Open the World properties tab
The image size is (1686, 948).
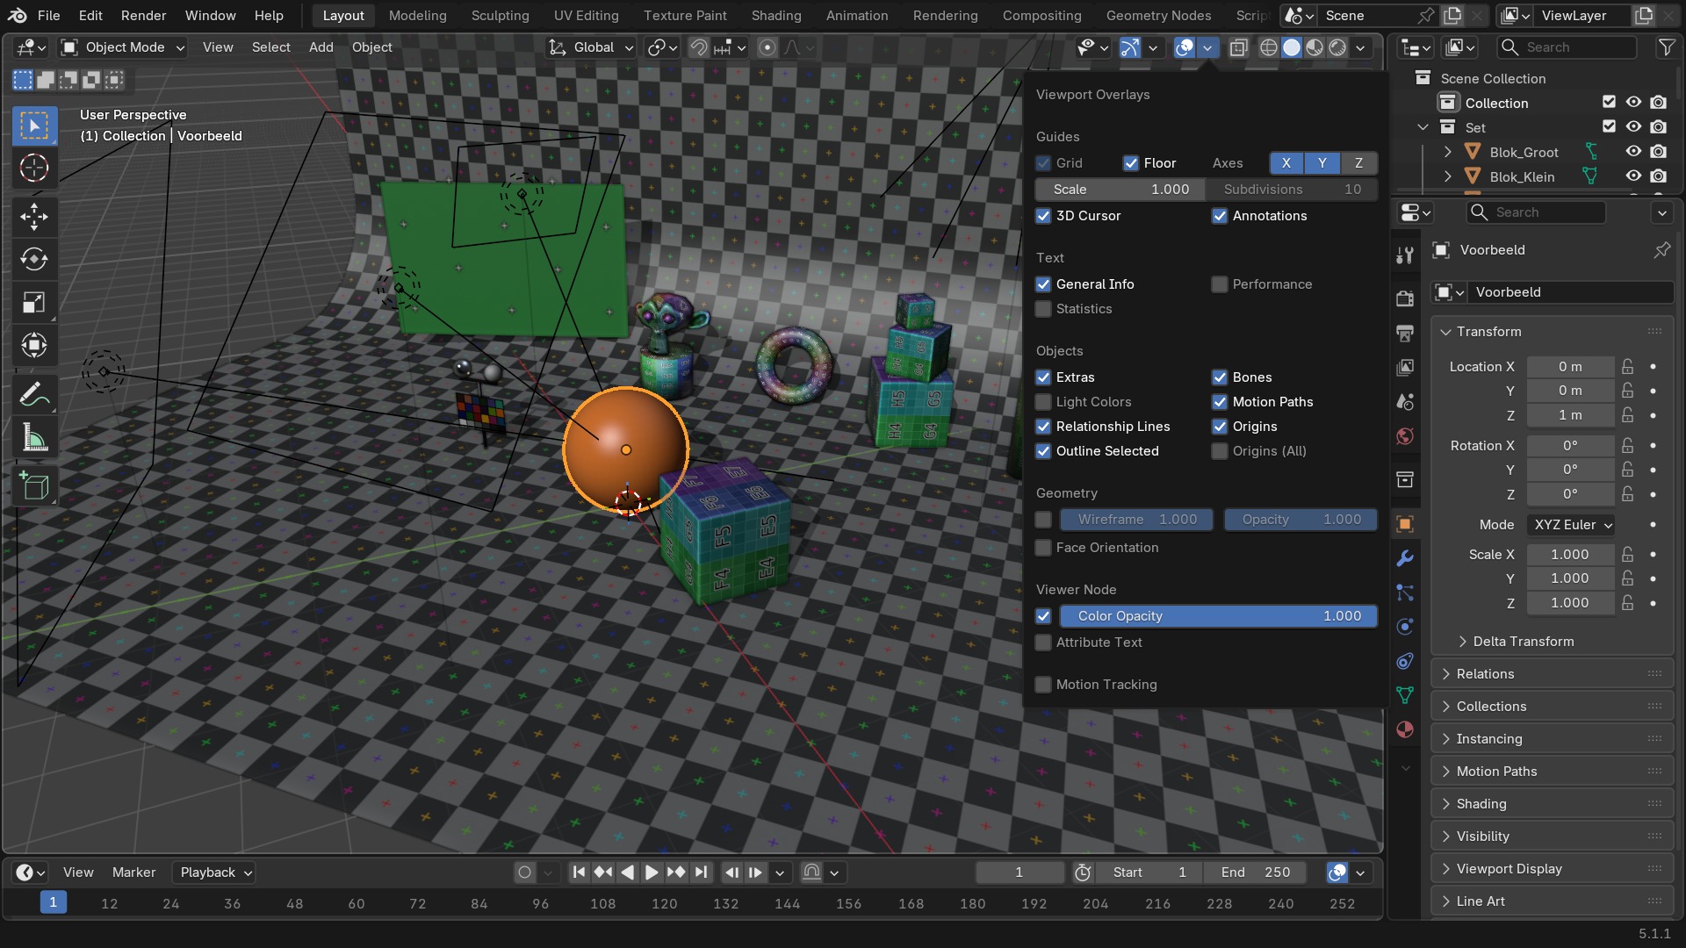pos(1405,436)
